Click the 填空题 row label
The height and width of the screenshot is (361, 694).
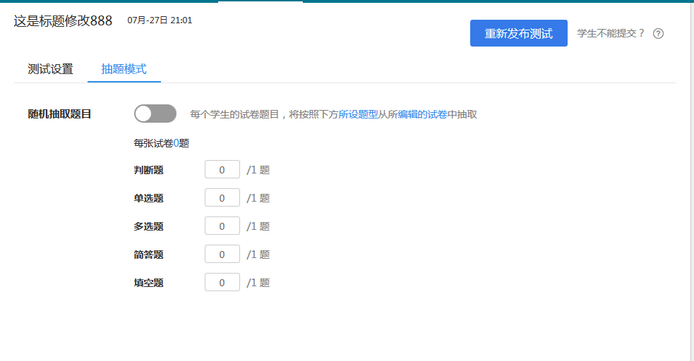[149, 283]
